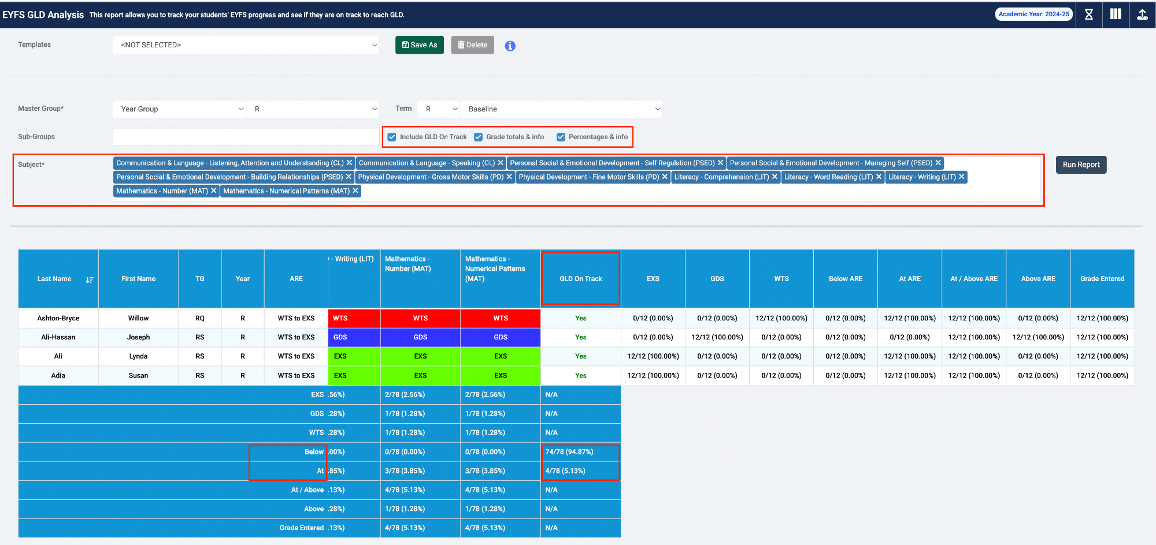The width and height of the screenshot is (1156, 545).
Task: Click the Grade Entered column header
Action: point(1102,279)
